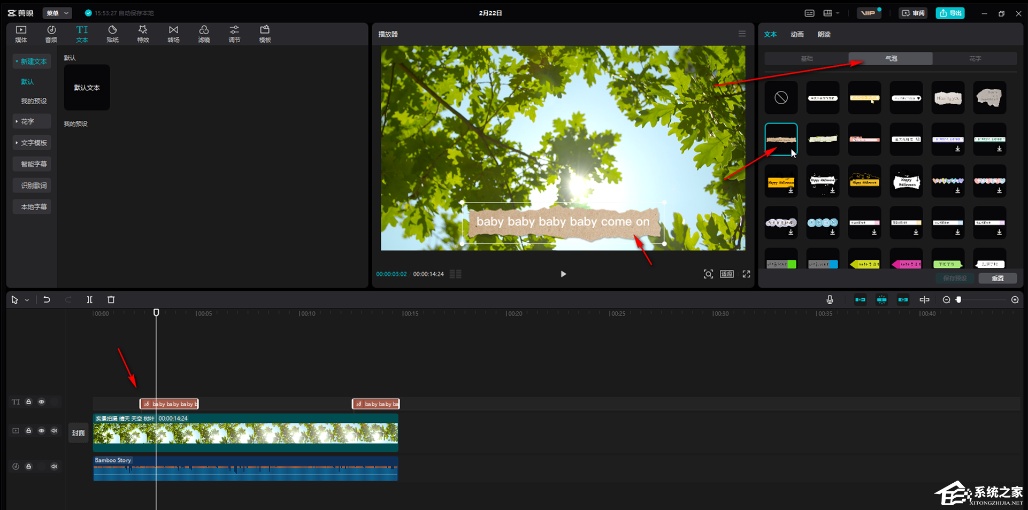The height and width of the screenshot is (510, 1028).
Task: Open the Filters (滤镜) panel
Action: 204,34
